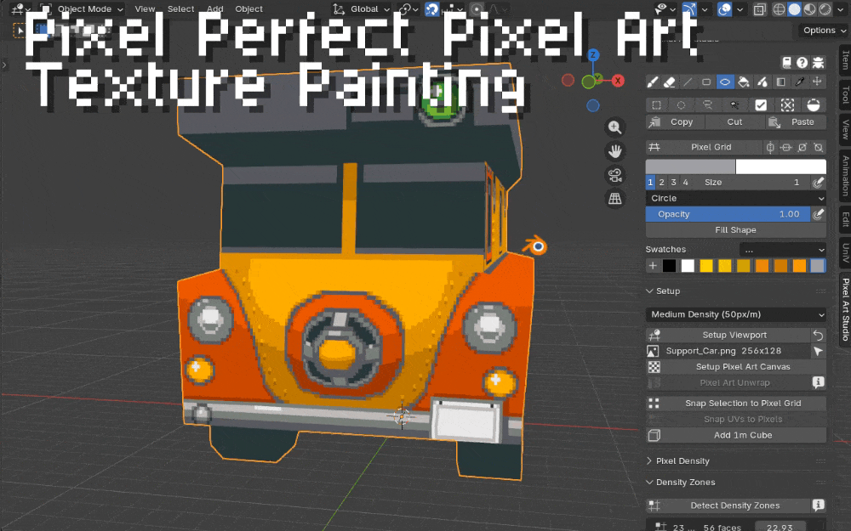The height and width of the screenshot is (531, 851).
Task: Open the Object menu
Action: click(249, 9)
